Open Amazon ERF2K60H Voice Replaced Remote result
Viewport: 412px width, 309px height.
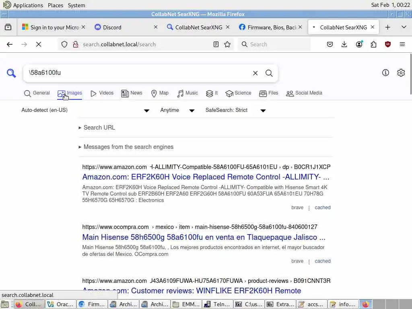click(206, 177)
